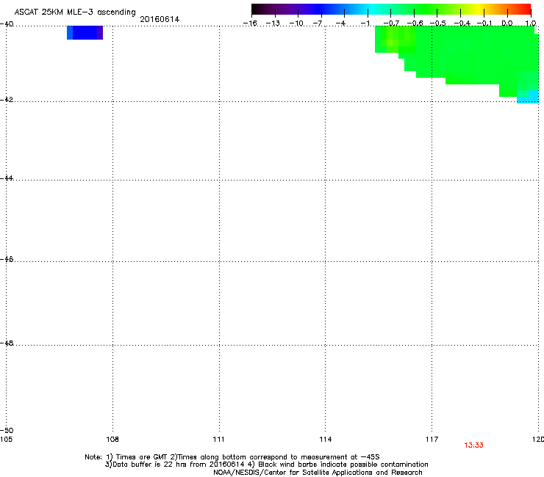Click the longitude axis label "114"
The height and width of the screenshot is (477, 544).
pos(325,440)
